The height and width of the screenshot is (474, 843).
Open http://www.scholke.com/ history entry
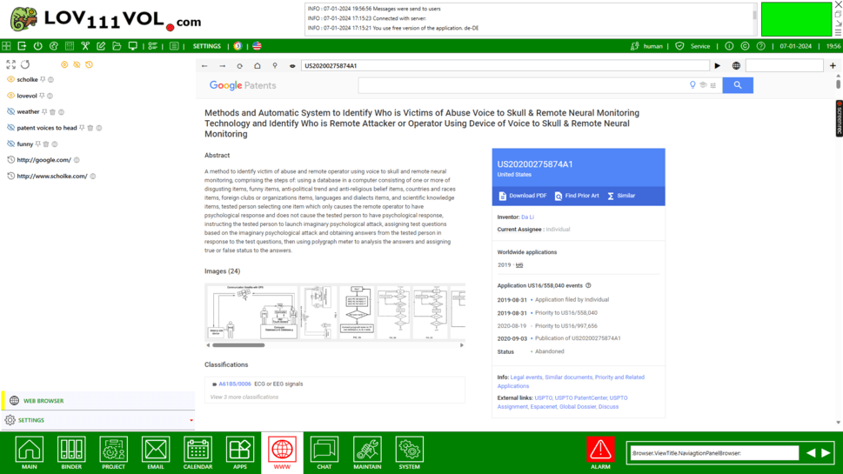[x=52, y=177]
